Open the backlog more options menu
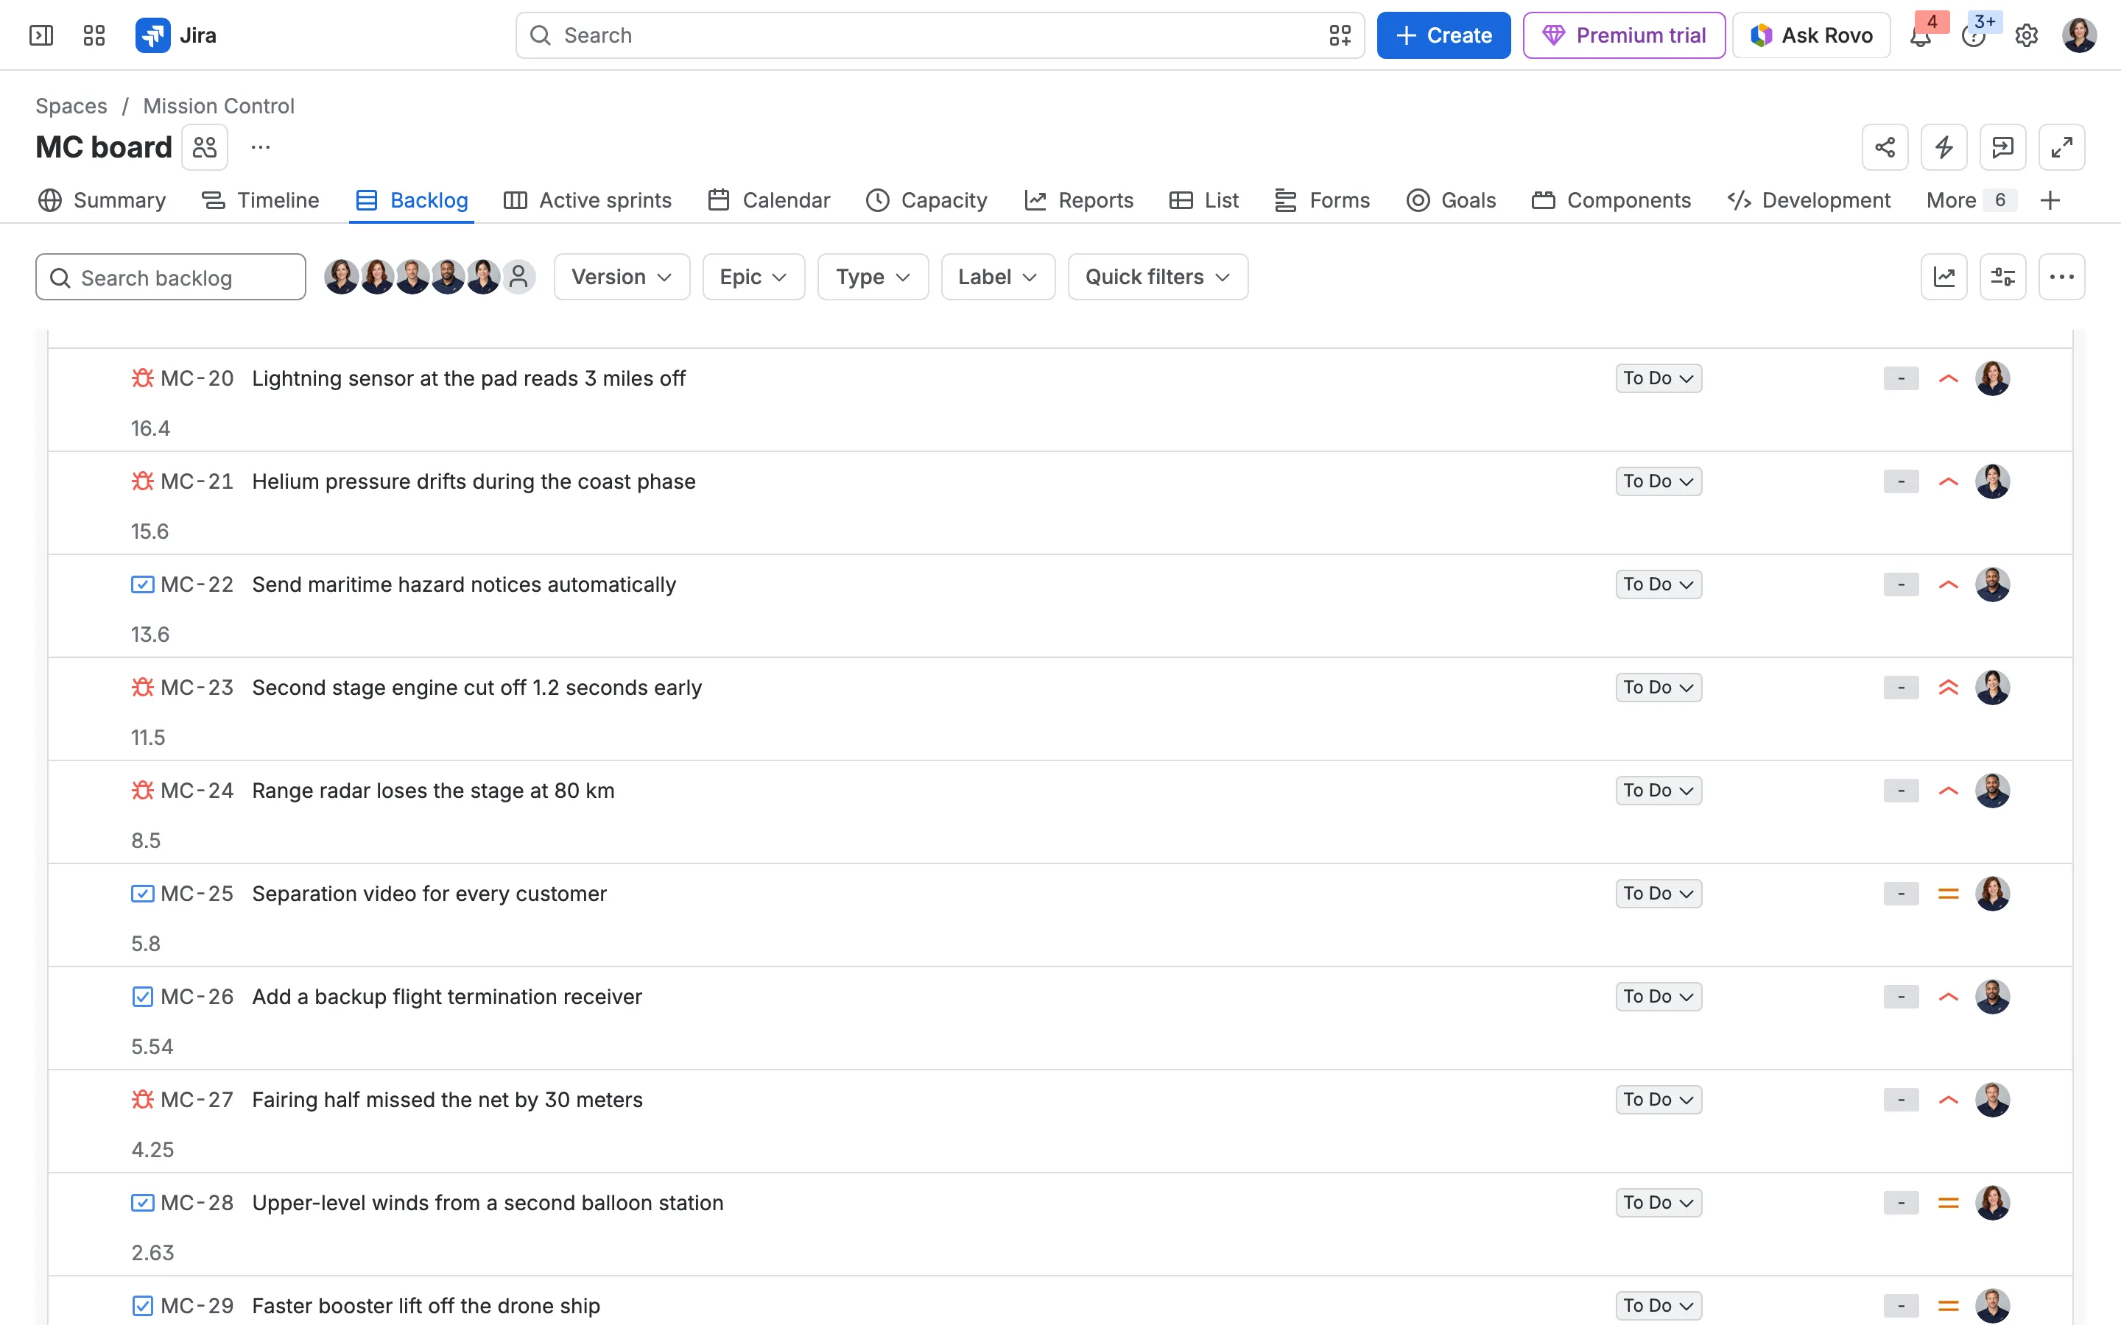This screenshot has width=2121, height=1325. 2061,277
